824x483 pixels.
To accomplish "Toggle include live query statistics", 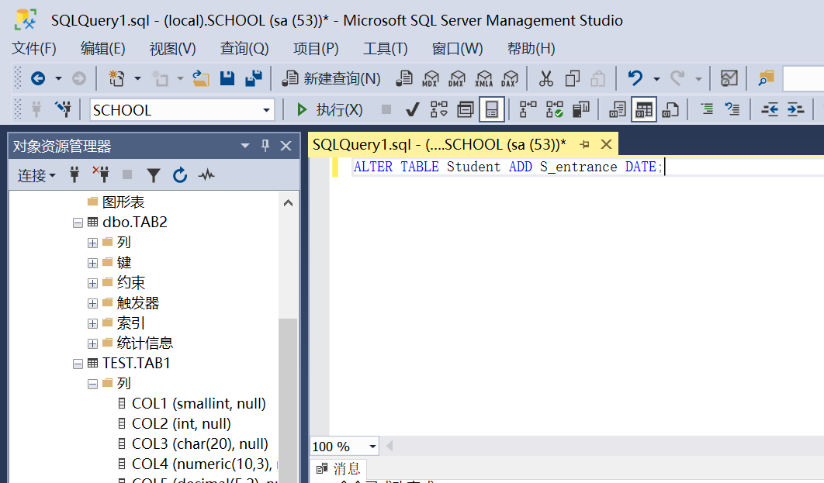I will 555,110.
